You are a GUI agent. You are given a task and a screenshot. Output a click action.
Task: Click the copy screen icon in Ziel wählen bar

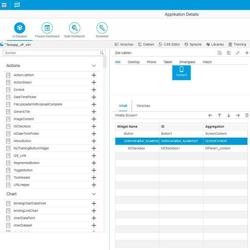tap(229, 53)
